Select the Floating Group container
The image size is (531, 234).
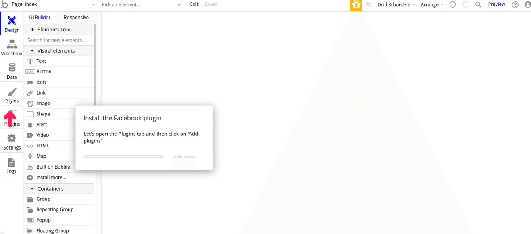(x=59, y=230)
